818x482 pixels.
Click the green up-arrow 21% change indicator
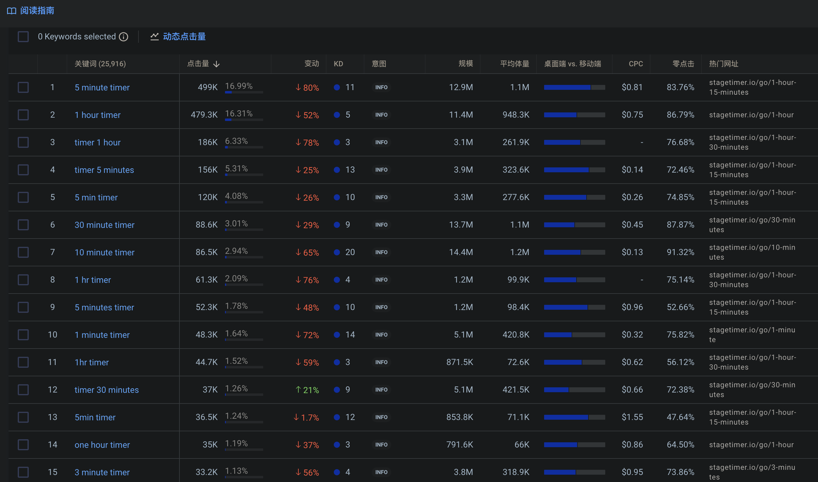click(307, 390)
